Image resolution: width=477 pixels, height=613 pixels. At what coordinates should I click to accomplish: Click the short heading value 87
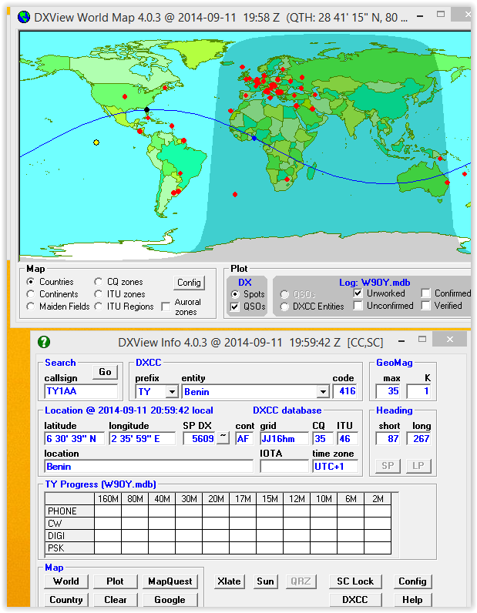[388, 439]
